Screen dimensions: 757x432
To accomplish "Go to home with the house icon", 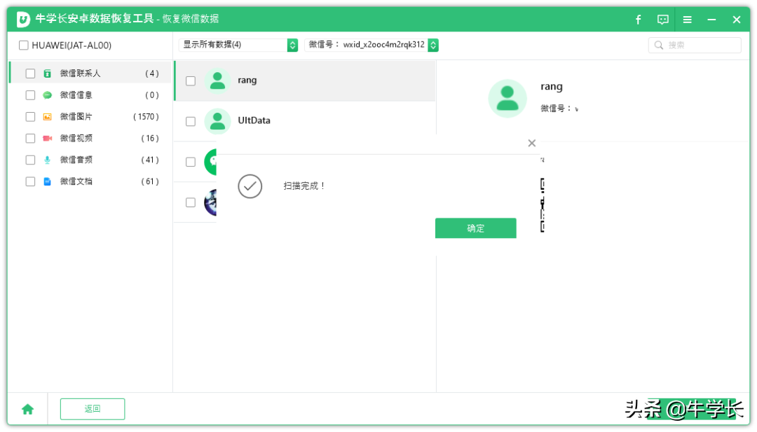I will 27,410.
